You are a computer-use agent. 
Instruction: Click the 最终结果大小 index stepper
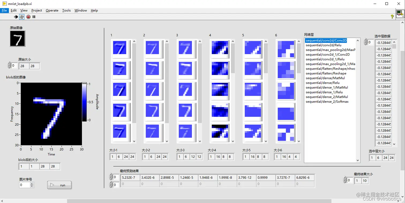tap(345, 180)
